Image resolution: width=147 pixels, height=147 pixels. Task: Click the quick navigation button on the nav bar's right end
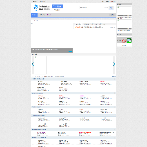tap(112, 15)
